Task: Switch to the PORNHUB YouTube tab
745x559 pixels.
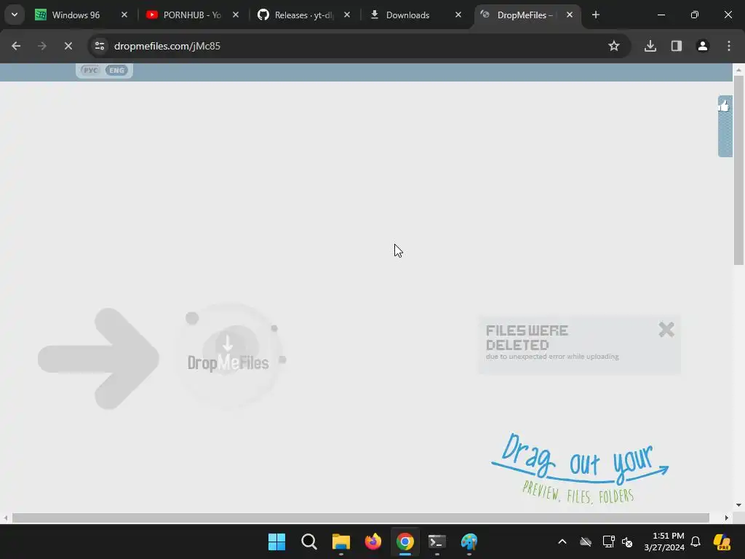Action: point(192,15)
